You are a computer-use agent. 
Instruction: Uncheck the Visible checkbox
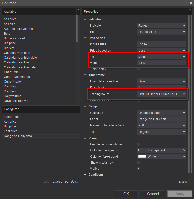tap(138, 169)
